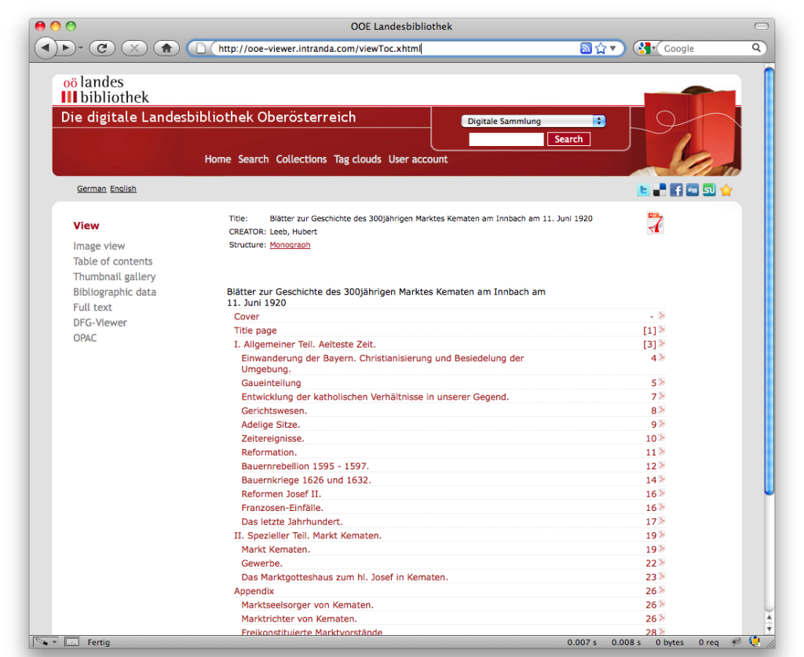This screenshot has height=657, width=804.
Task: Focus the URL address field
Action: [395, 48]
